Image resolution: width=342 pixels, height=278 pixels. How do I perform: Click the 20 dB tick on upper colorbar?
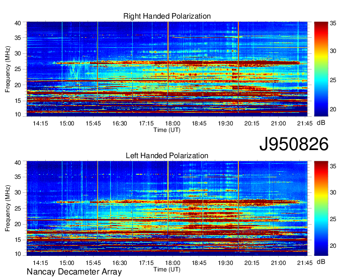pos(333,109)
